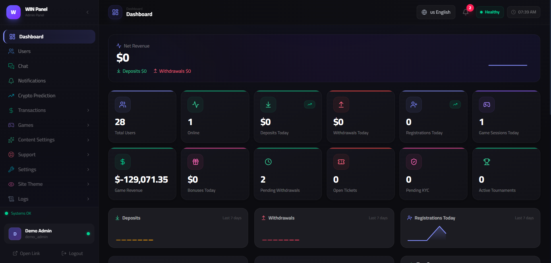Click the Logout button

pos(72,254)
